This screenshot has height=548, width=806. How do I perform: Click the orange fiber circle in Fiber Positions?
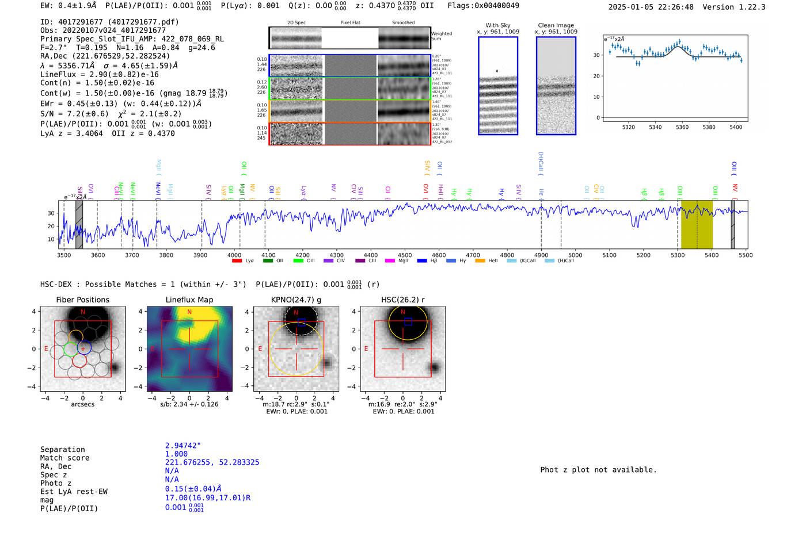(76, 338)
